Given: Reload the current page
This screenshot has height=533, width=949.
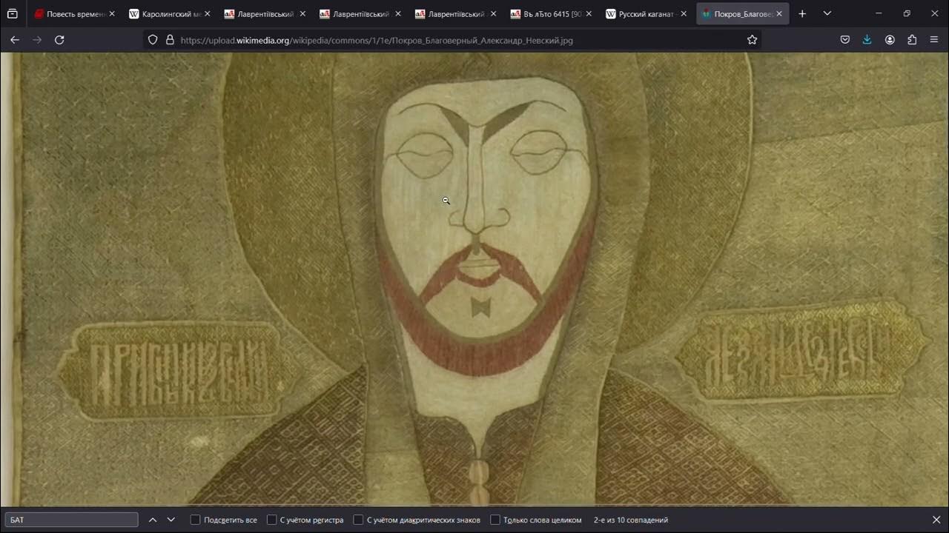Looking at the screenshot, I should coord(59,40).
